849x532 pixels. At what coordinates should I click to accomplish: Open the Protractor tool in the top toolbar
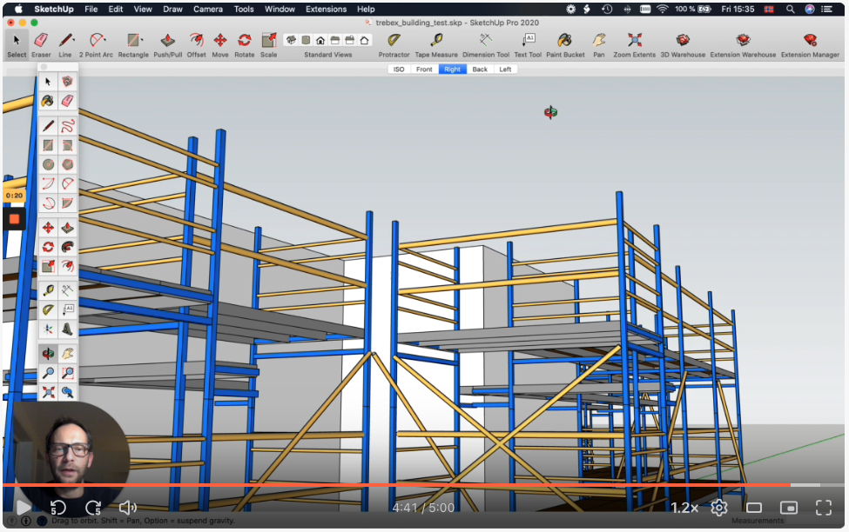click(394, 44)
